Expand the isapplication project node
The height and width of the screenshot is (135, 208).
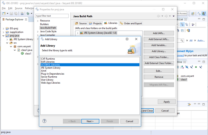tap(3, 32)
